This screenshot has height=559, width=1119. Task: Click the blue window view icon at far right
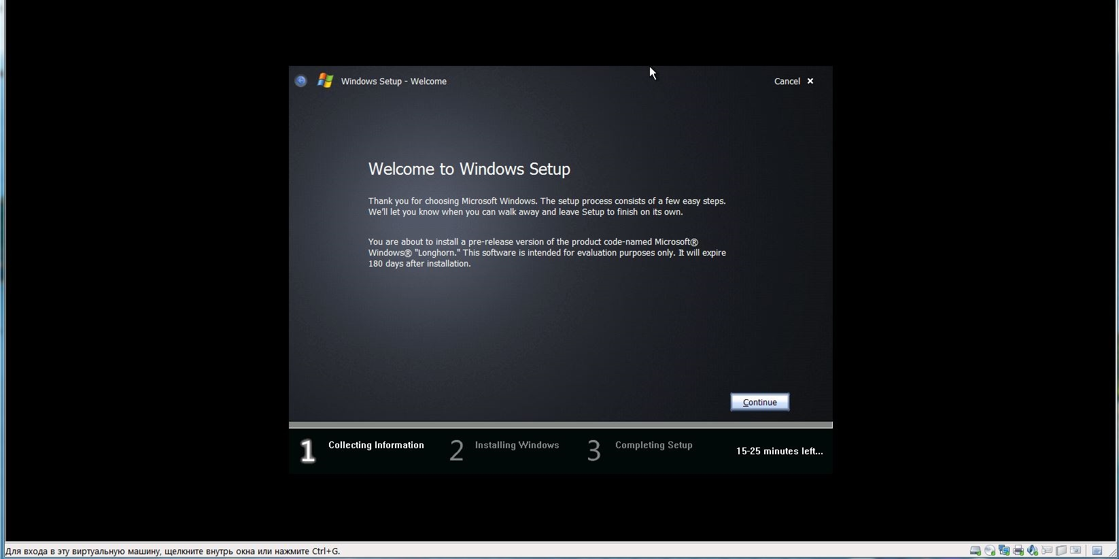point(1097,551)
